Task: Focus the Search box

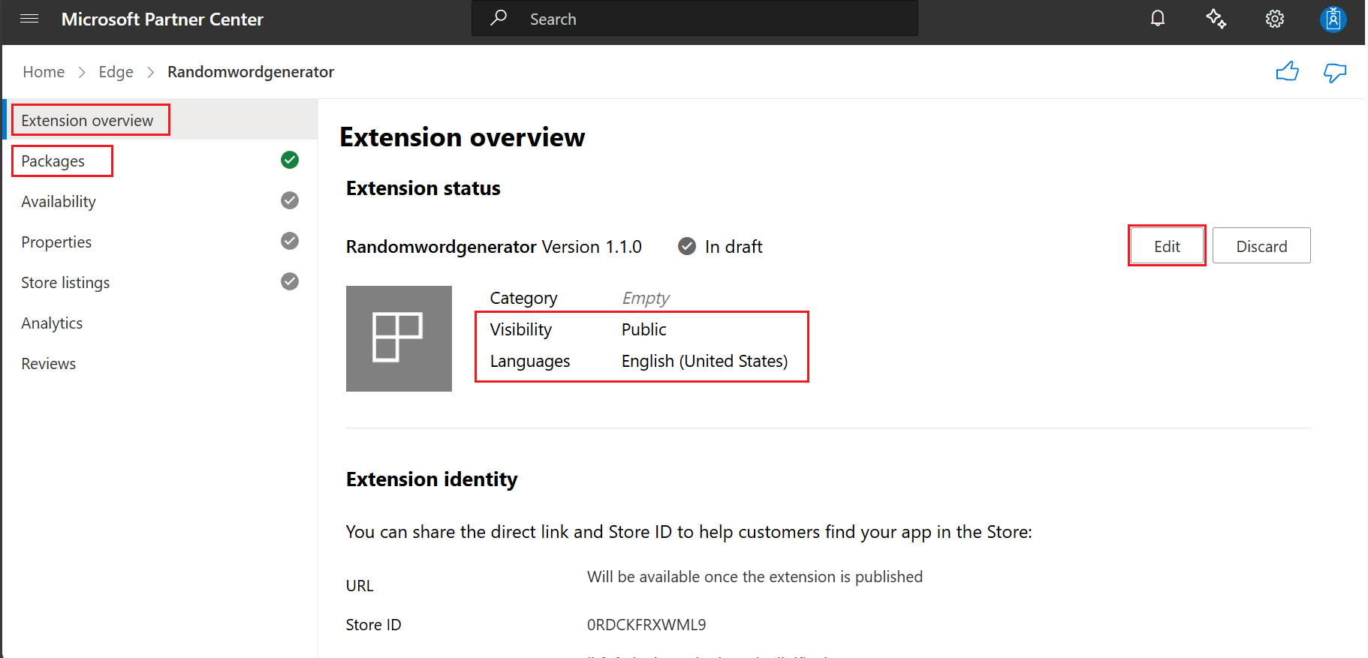Action: pyautogui.click(x=695, y=19)
